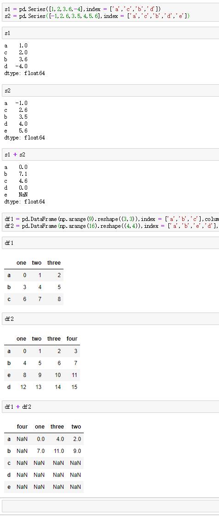Click the 'four' header in the sum table
219x516 pixels.
click(23, 427)
